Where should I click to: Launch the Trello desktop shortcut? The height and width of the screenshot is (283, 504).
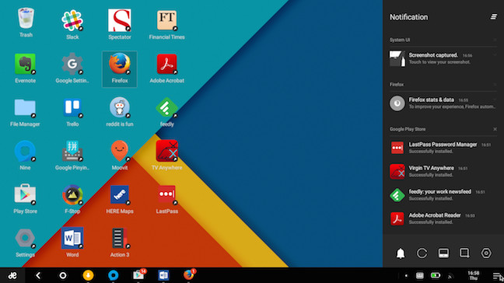(x=72, y=107)
